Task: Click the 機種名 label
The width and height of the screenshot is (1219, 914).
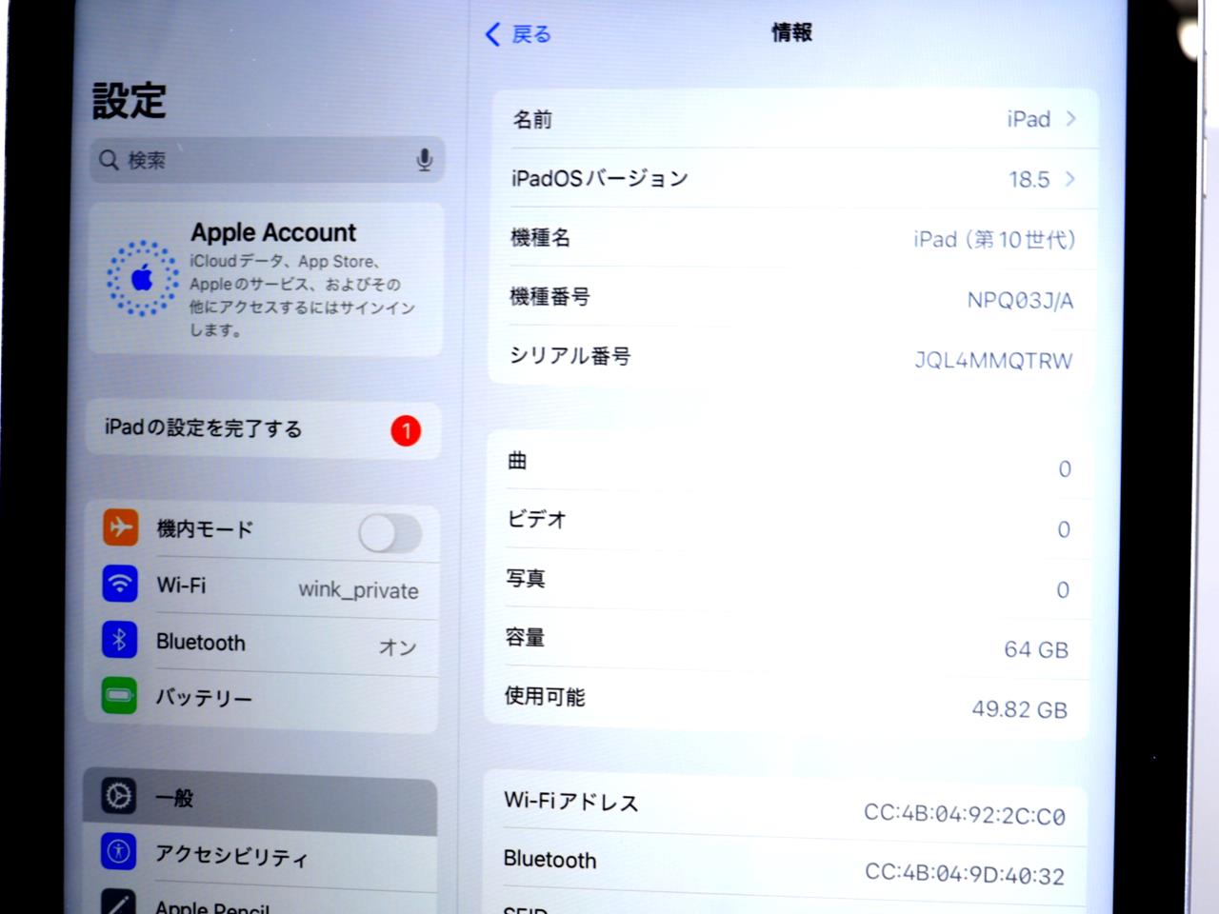Action: [541, 238]
